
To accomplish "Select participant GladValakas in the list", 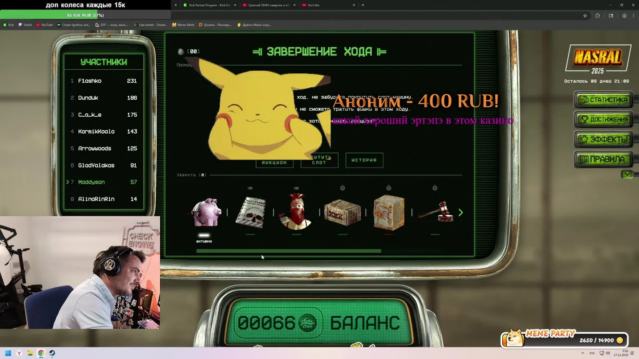I will [x=103, y=166].
